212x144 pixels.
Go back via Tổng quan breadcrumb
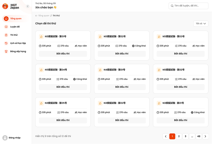pyautogui.click(x=44, y=16)
